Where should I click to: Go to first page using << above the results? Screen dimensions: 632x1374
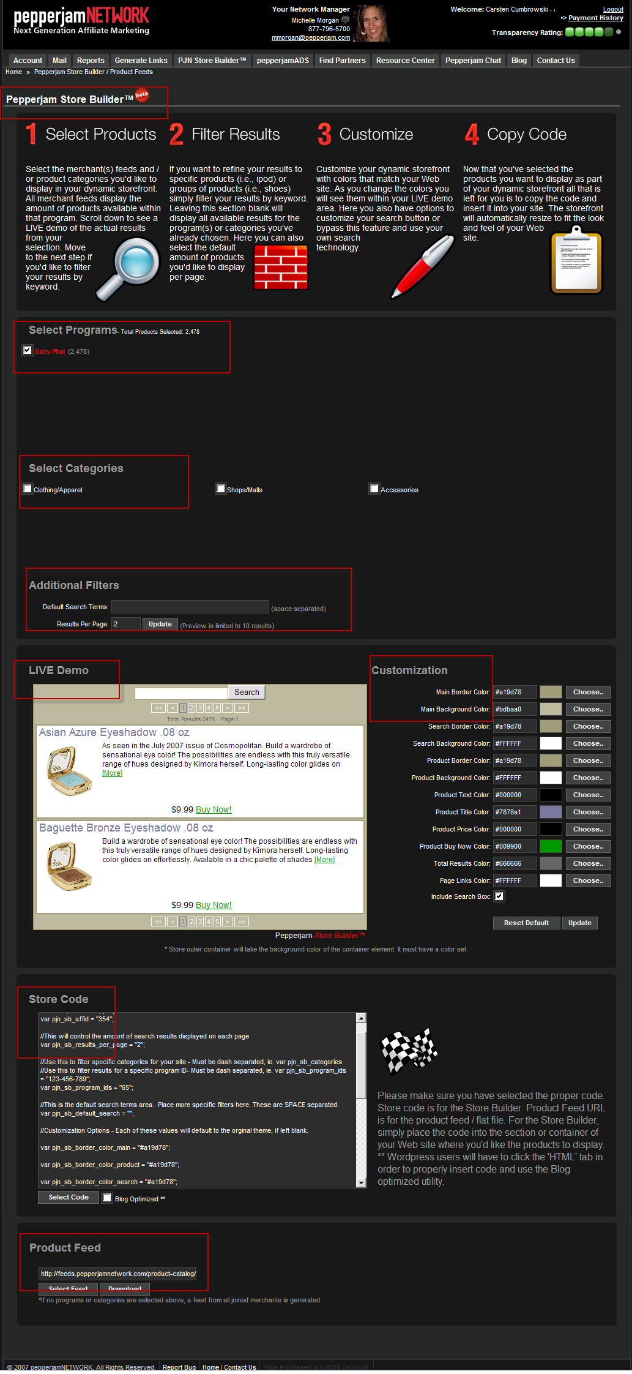point(158,708)
